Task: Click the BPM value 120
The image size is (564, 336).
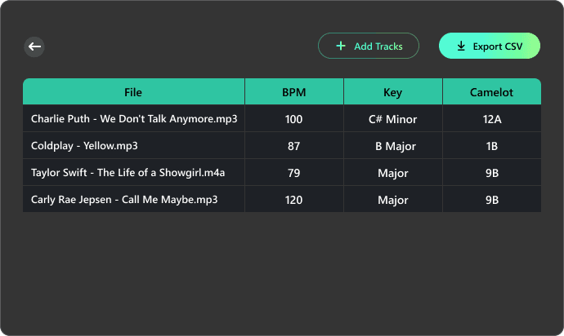Action: pyautogui.click(x=294, y=200)
